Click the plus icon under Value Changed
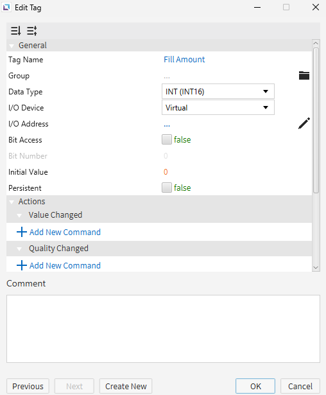 point(22,232)
